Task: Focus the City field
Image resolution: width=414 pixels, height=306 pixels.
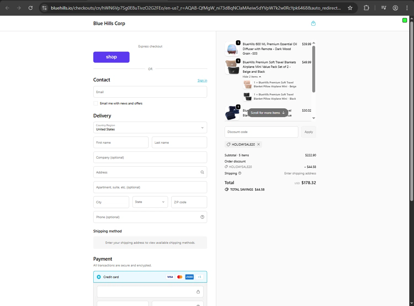Action: click(111, 202)
